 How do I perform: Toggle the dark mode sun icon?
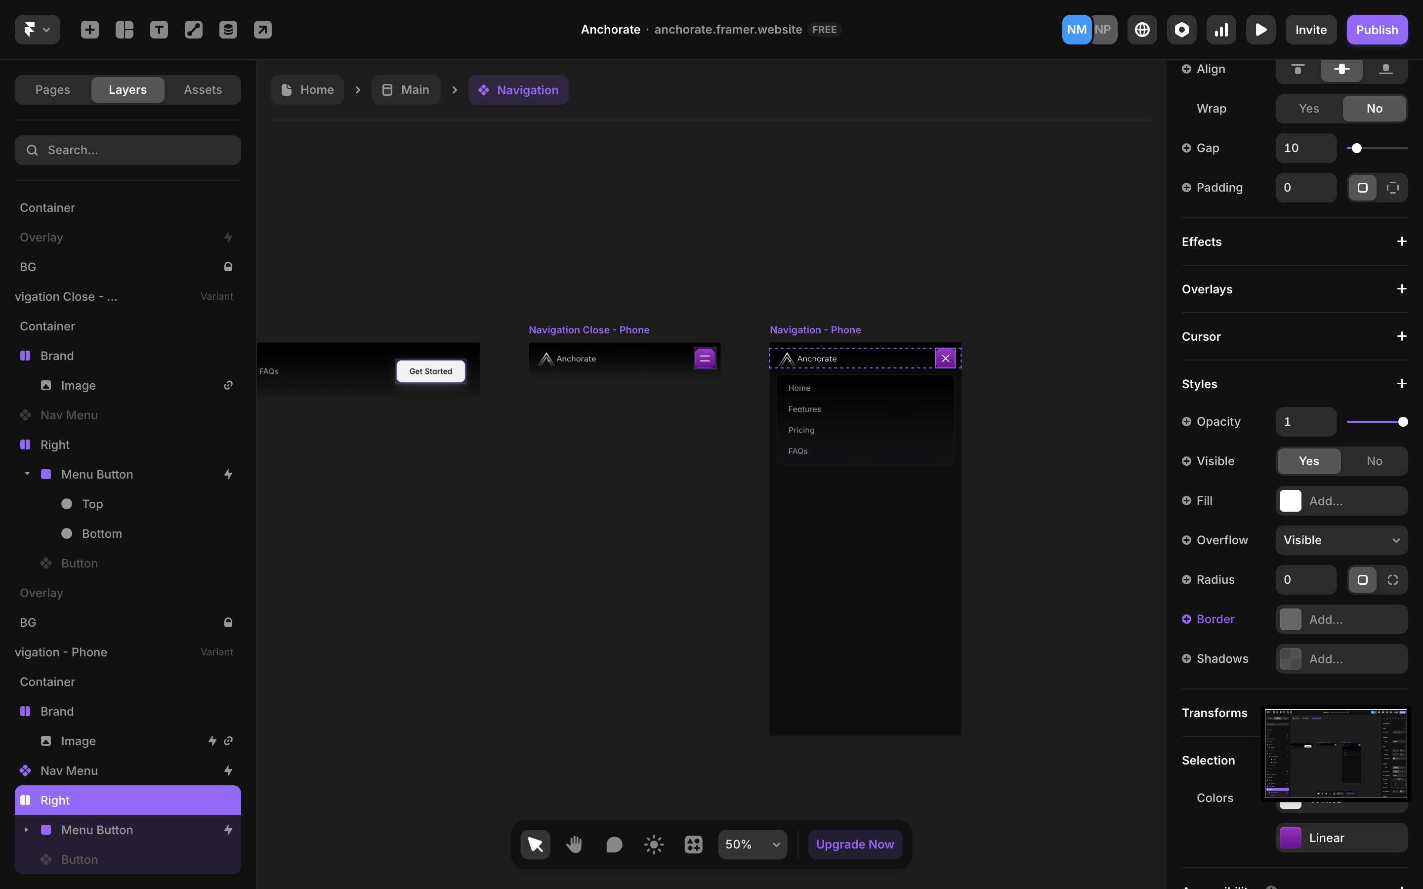click(x=653, y=845)
